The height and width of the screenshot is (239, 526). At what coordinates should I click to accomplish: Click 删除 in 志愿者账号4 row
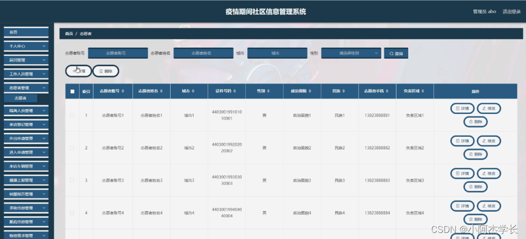(x=475, y=220)
